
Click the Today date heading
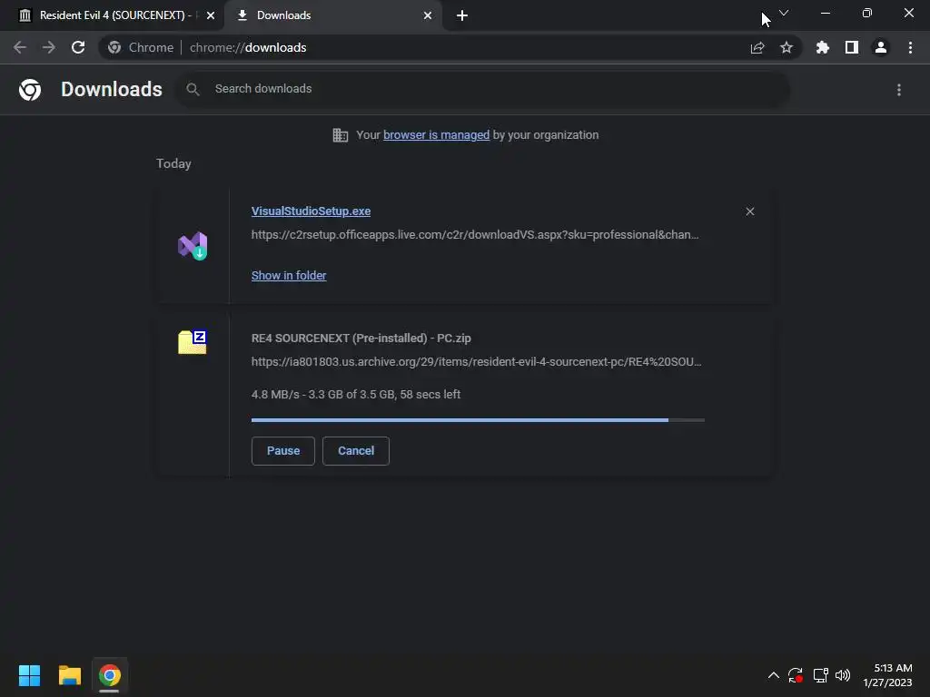[173, 163]
